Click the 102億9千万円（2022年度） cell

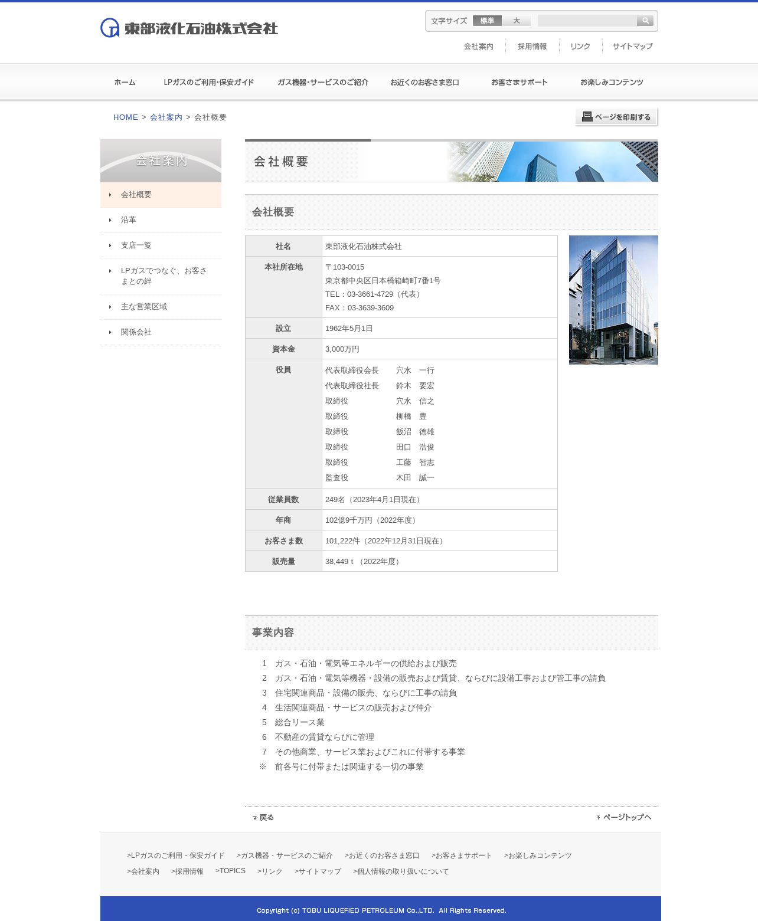point(440,520)
